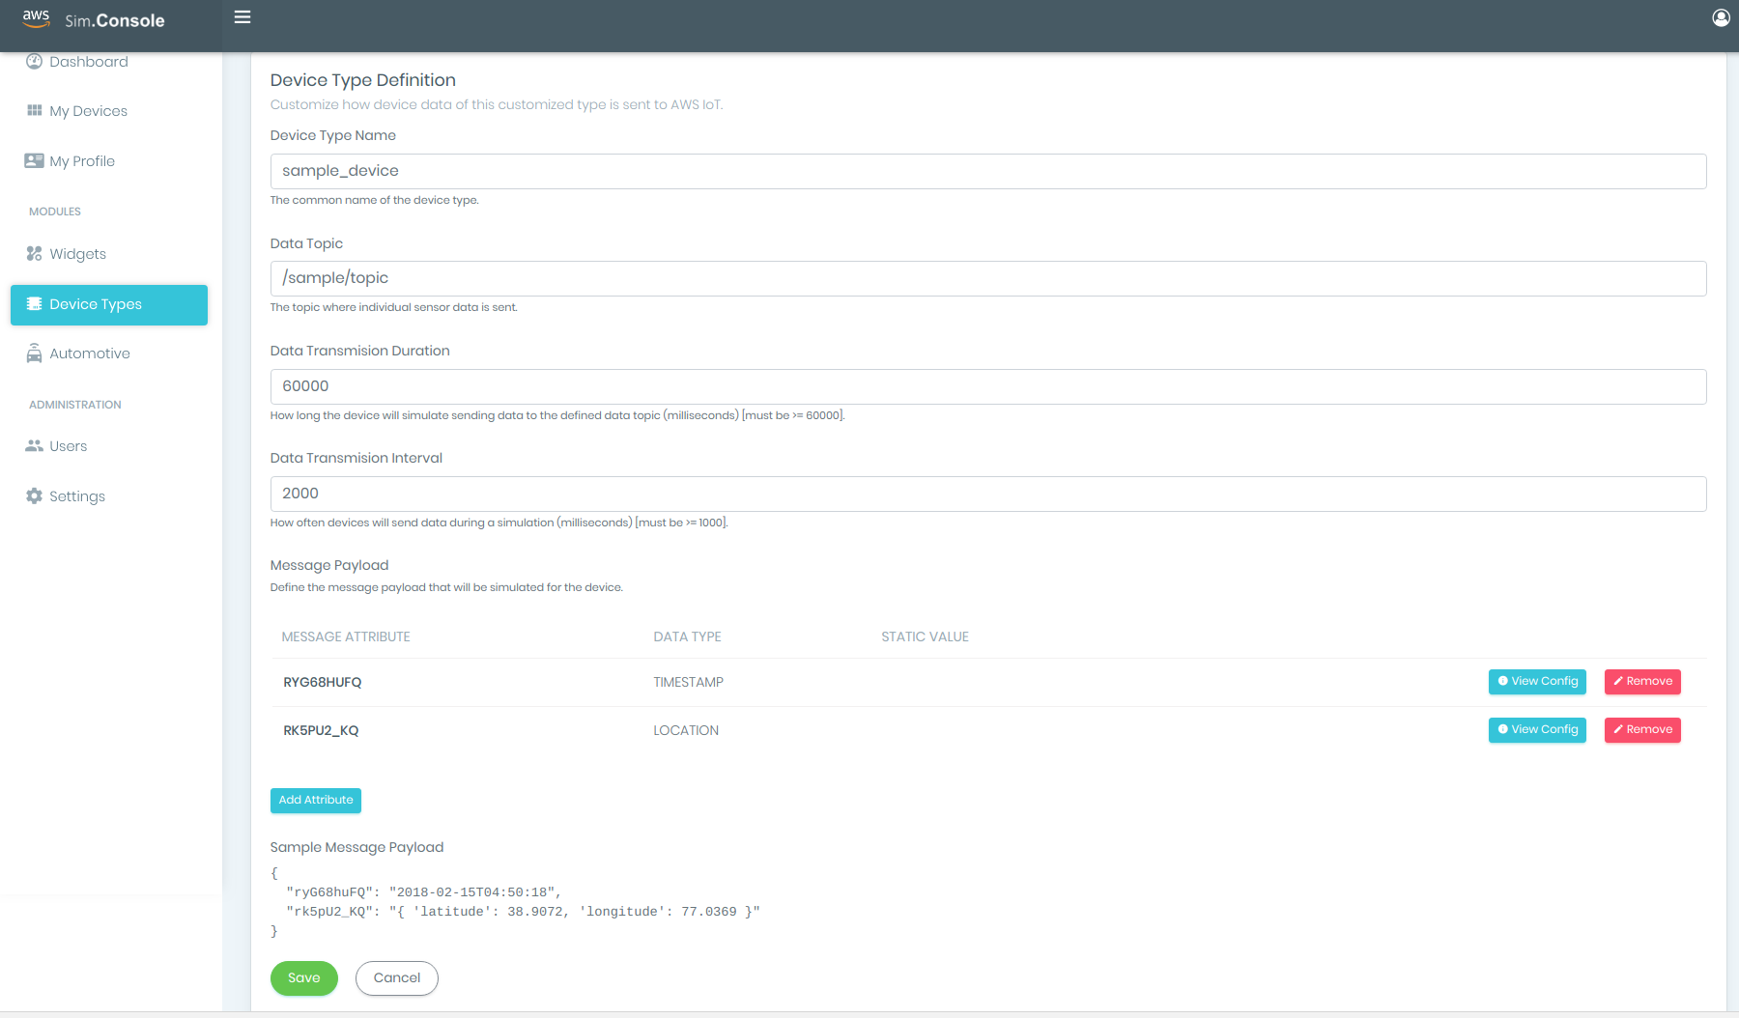Viewport: 1739px width, 1018px height.
Task: Click the Users administration icon
Action: [x=34, y=445]
